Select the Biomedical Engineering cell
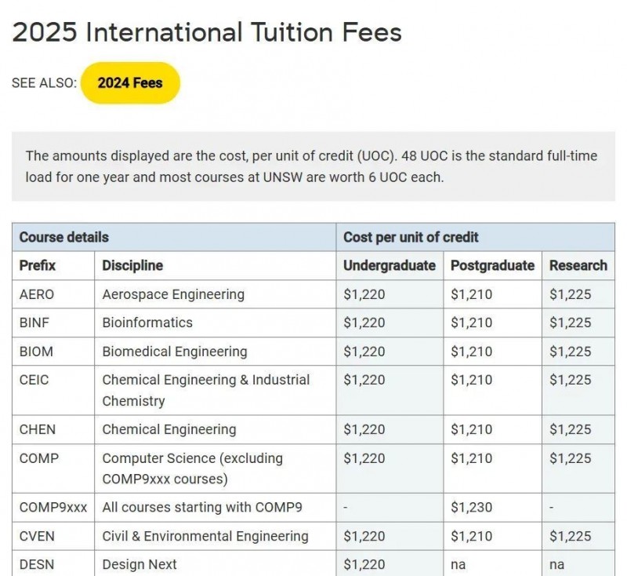This screenshot has width=627, height=576. (215, 352)
